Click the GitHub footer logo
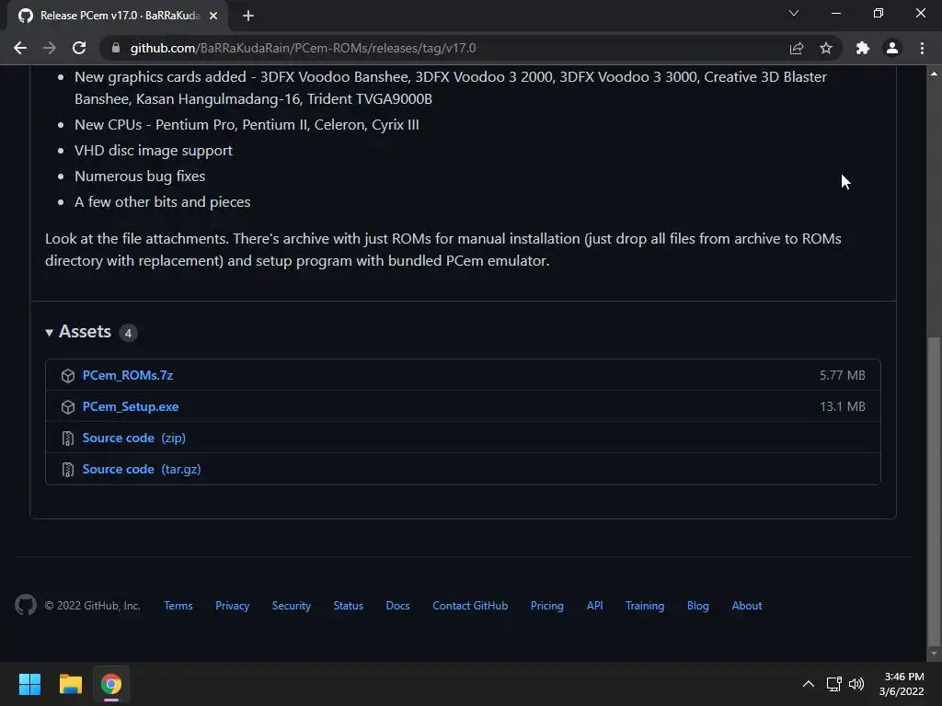942x706 pixels. coord(25,605)
